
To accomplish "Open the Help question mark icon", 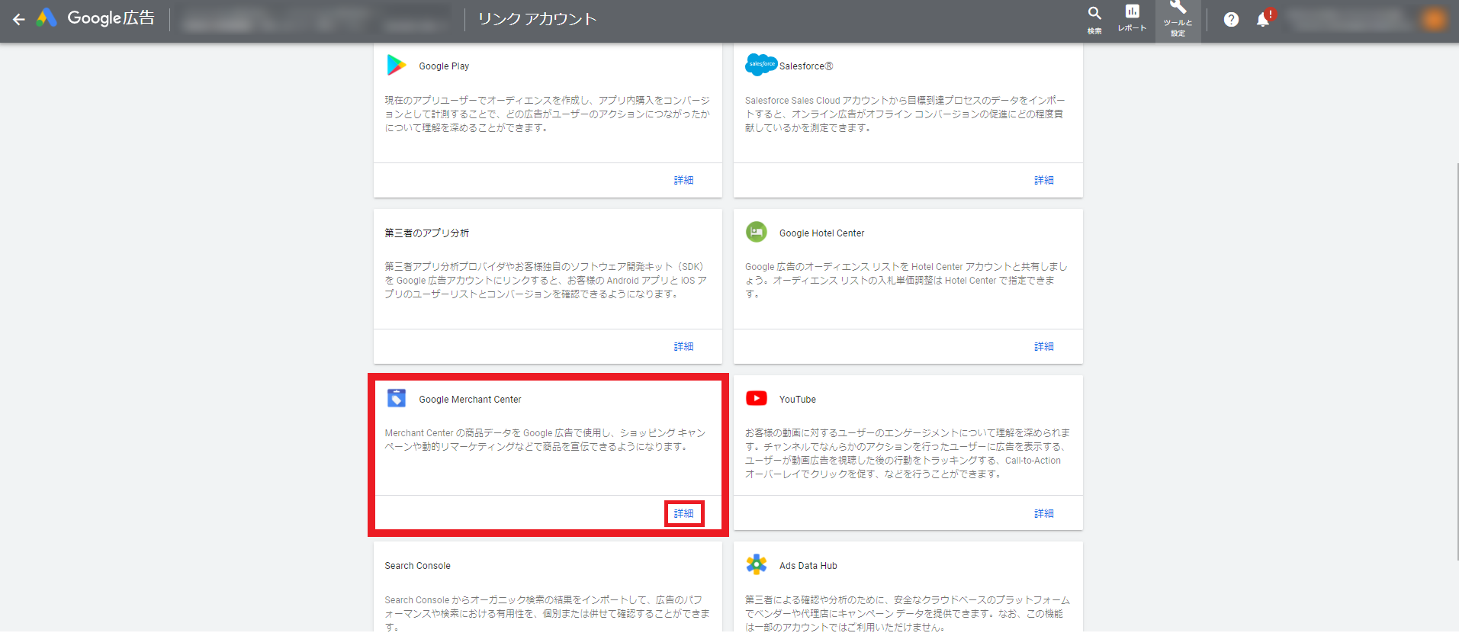I will (1231, 20).
